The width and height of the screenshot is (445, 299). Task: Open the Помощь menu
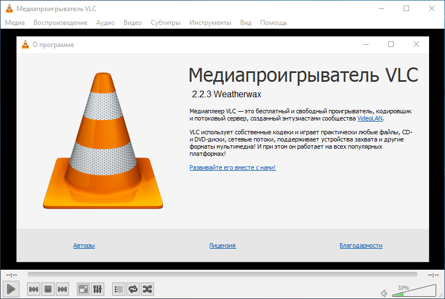point(274,23)
